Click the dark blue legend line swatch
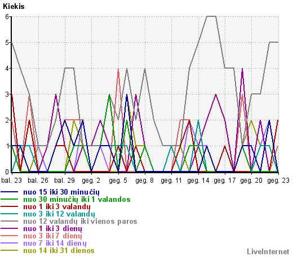 coord(10,192)
